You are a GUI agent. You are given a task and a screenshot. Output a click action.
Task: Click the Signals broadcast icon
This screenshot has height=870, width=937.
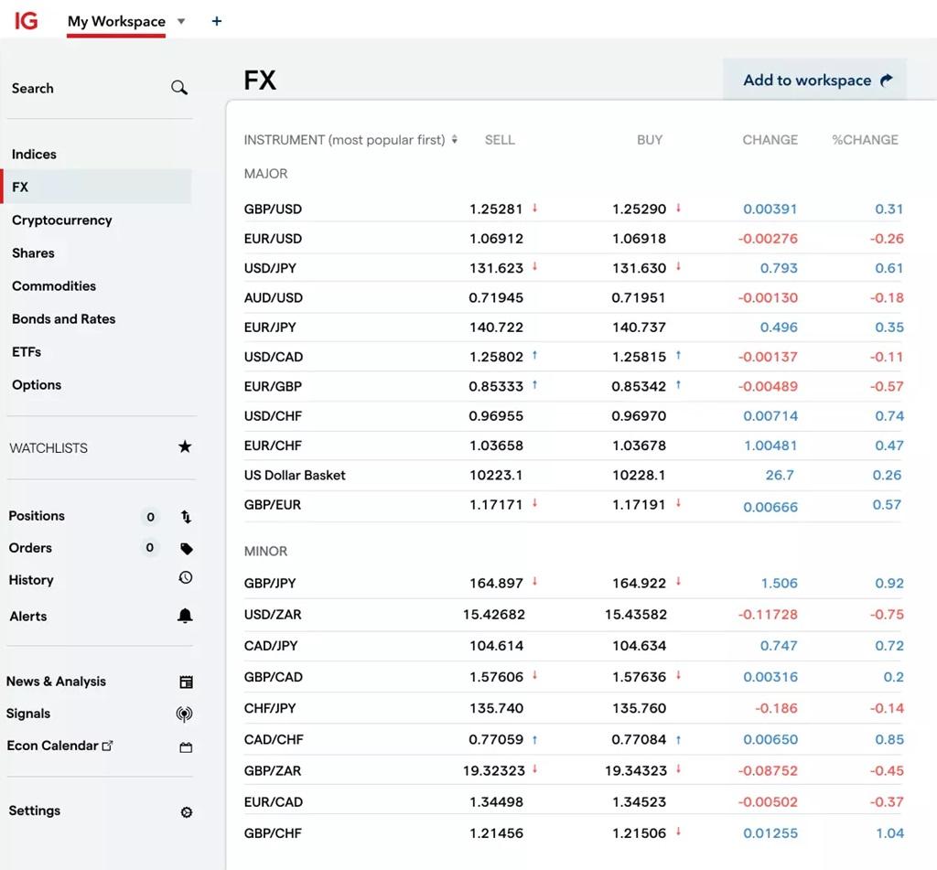[185, 714]
